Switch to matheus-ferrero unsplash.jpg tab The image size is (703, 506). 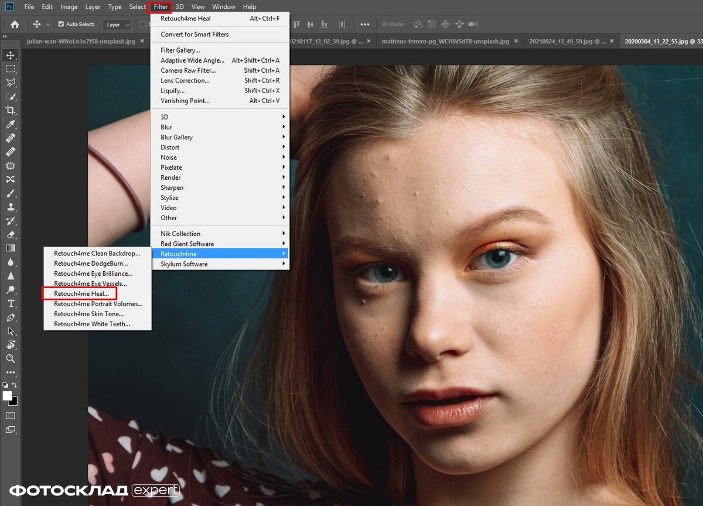coord(445,42)
